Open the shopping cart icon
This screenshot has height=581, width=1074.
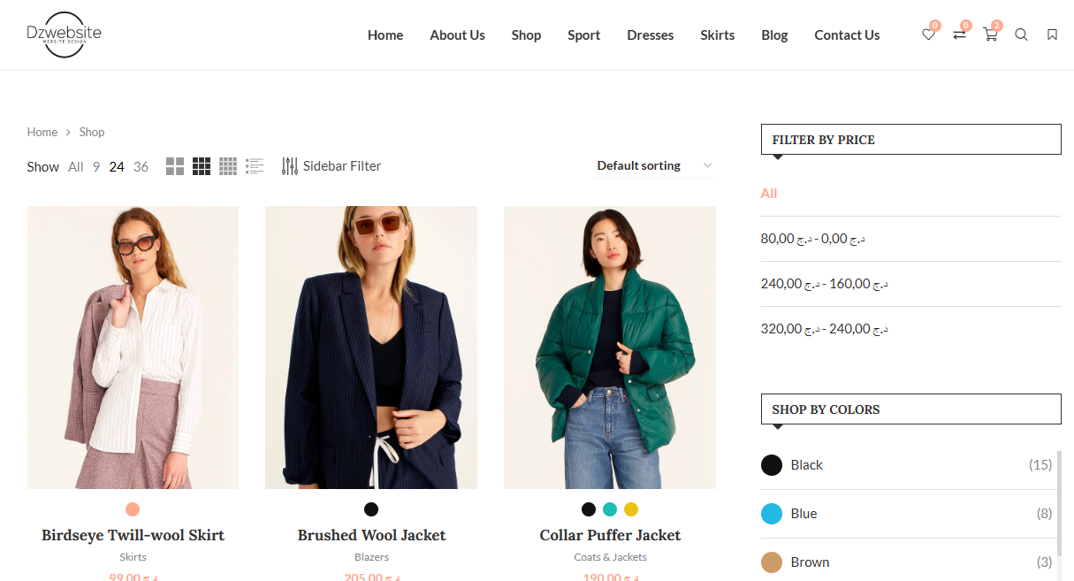click(x=990, y=35)
